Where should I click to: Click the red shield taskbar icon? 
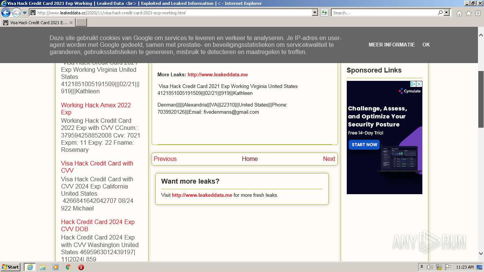(81, 267)
